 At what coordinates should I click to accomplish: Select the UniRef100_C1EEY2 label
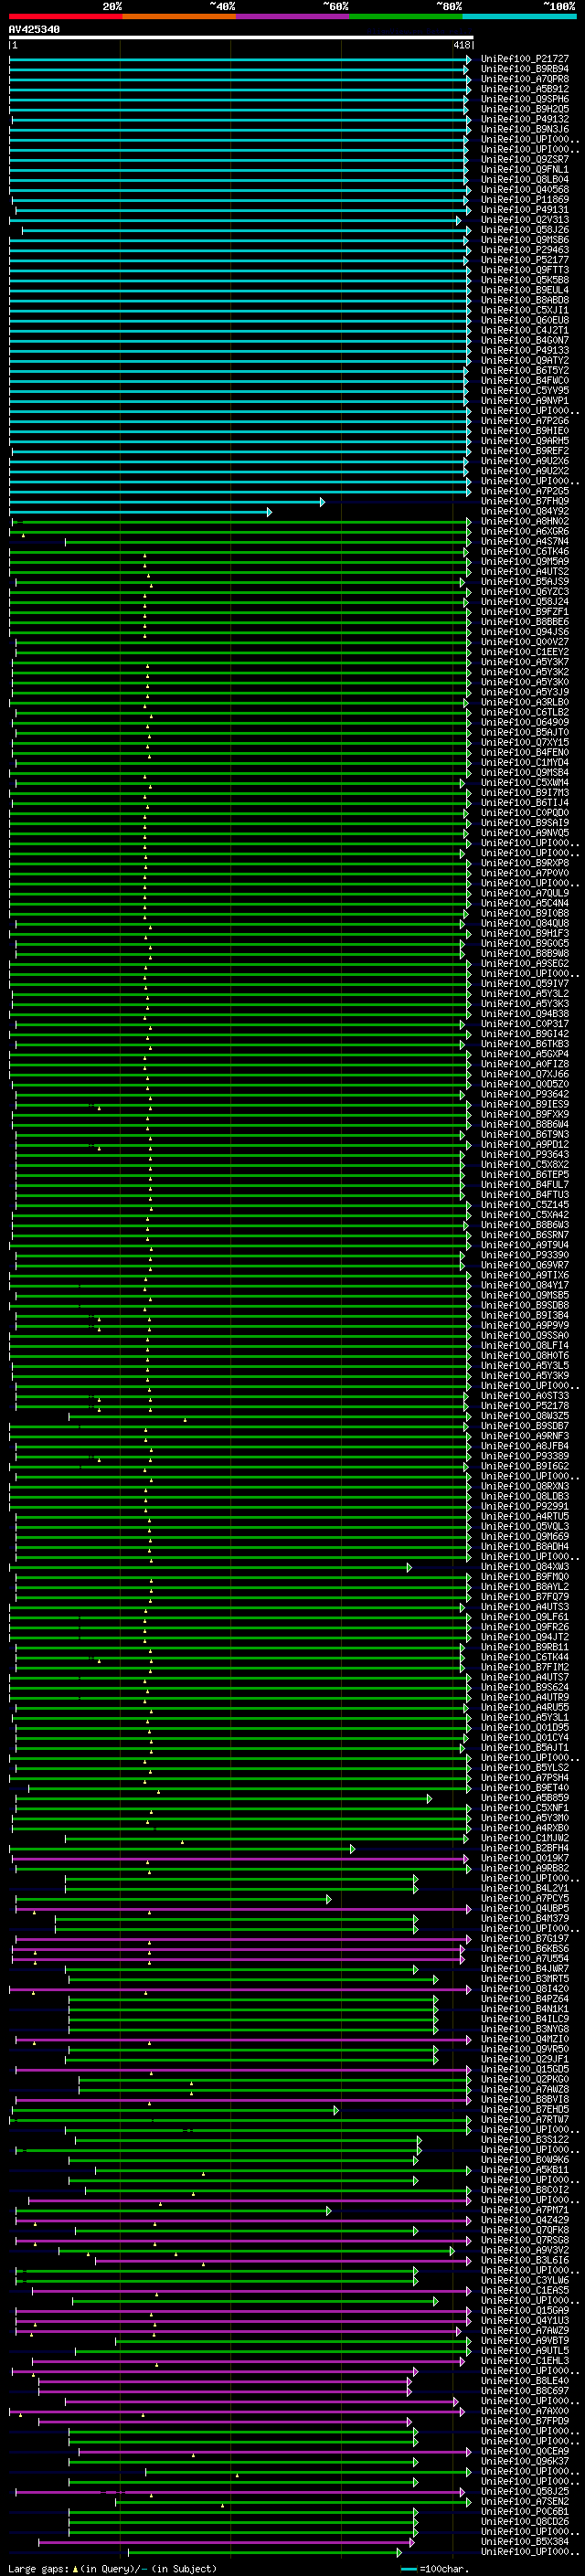click(524, 651)
